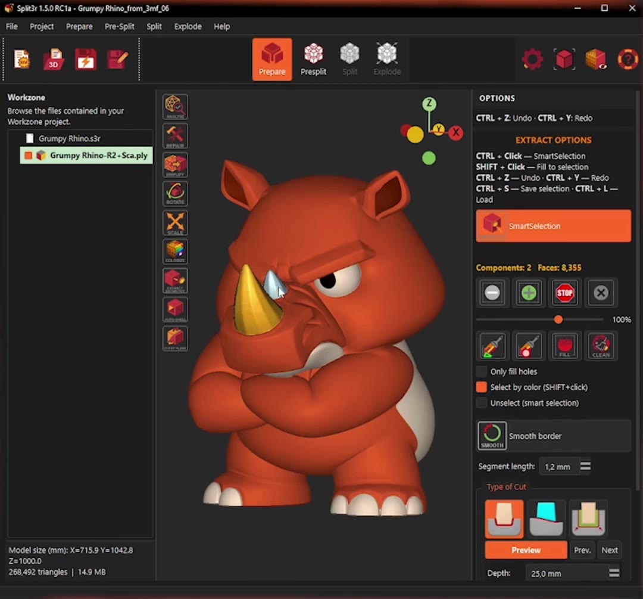Click the red X axis gizmo ball

(x=455, y=132)
